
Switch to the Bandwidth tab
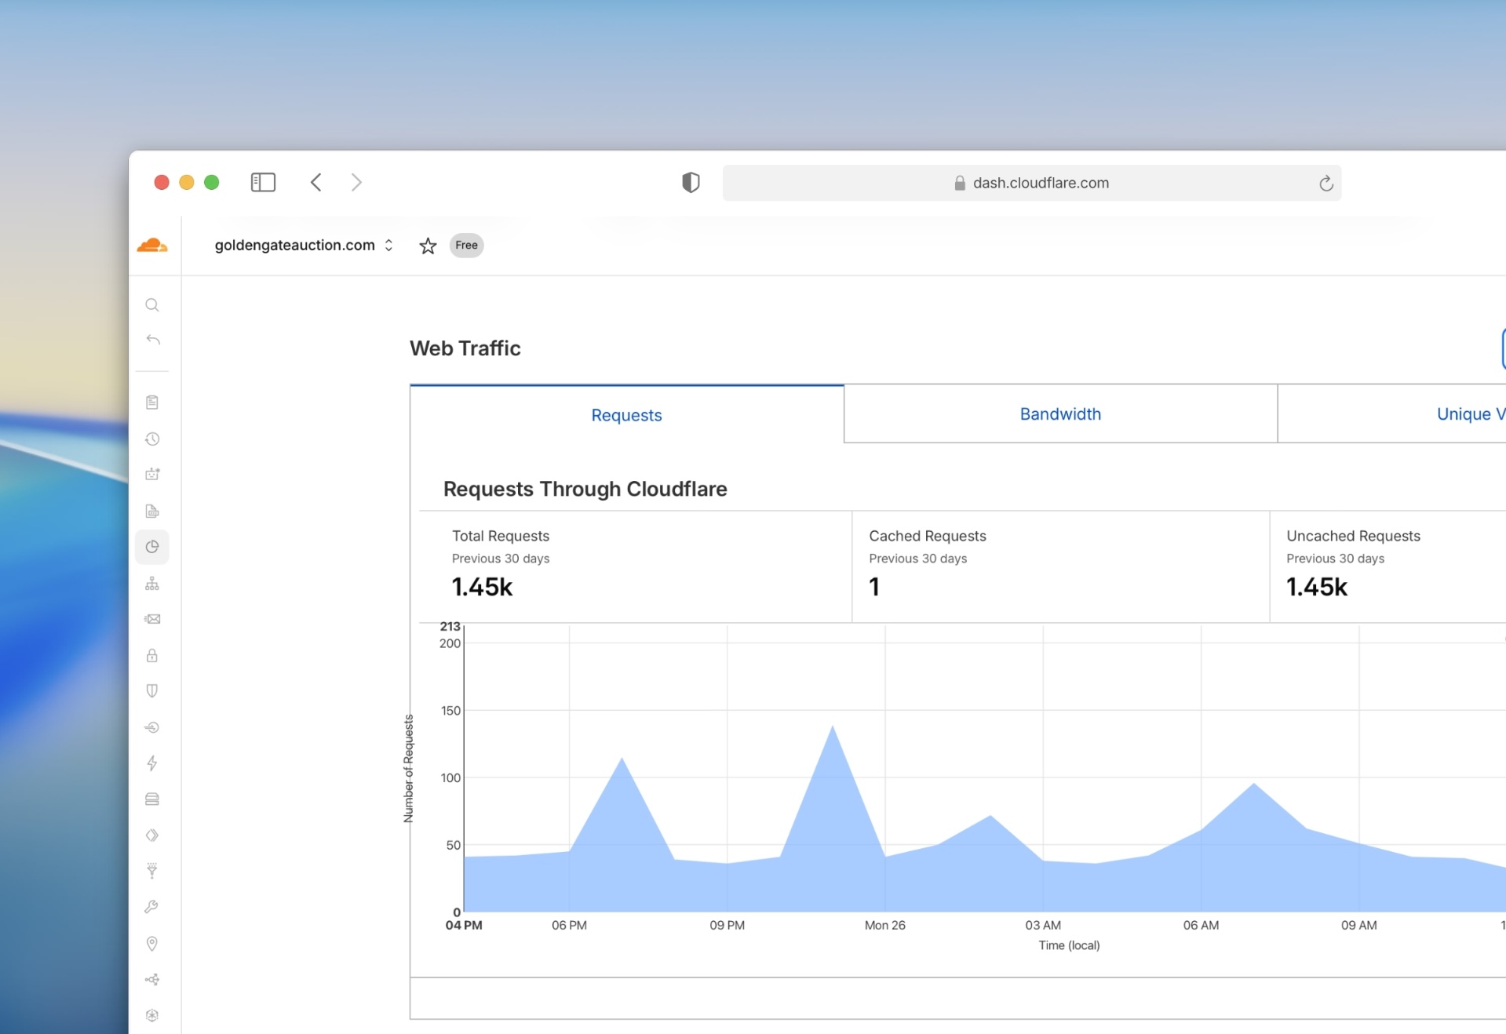[1060, 414]
